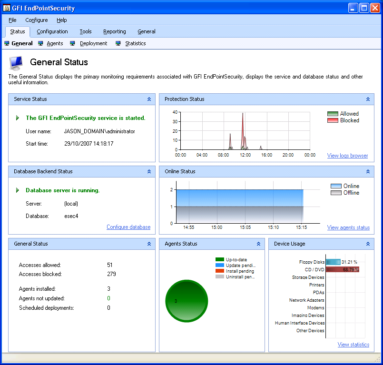The height and width of the screenshot is (365, 383).
Task: Click the View logs browser link
Action: coord(347,156)
